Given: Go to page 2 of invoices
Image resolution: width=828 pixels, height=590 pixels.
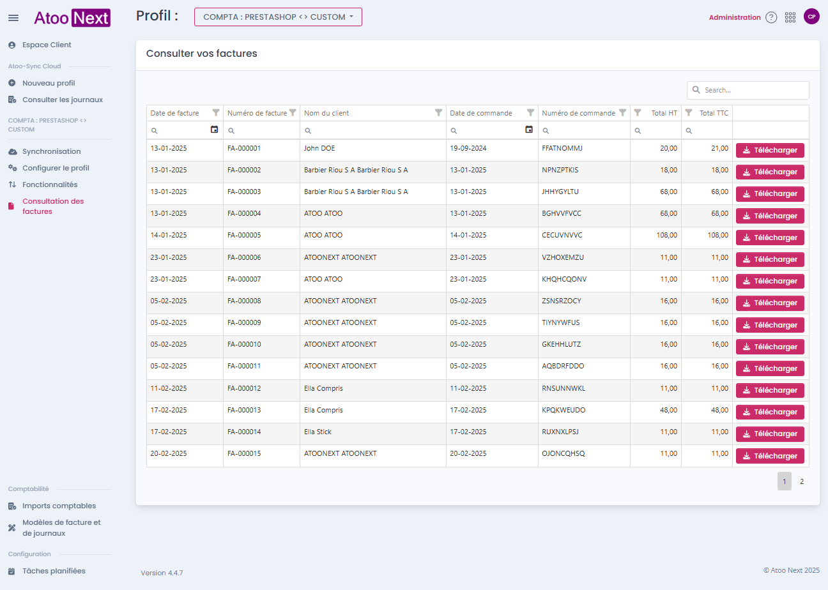Looking at the screenshot, I should pyautogui.click(x=802, y=481).
